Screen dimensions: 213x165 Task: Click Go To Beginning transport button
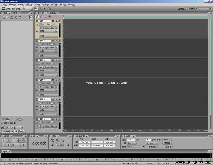[x=4, y=145]
